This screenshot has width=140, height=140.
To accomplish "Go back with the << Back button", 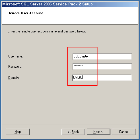I will coord(73,132).
